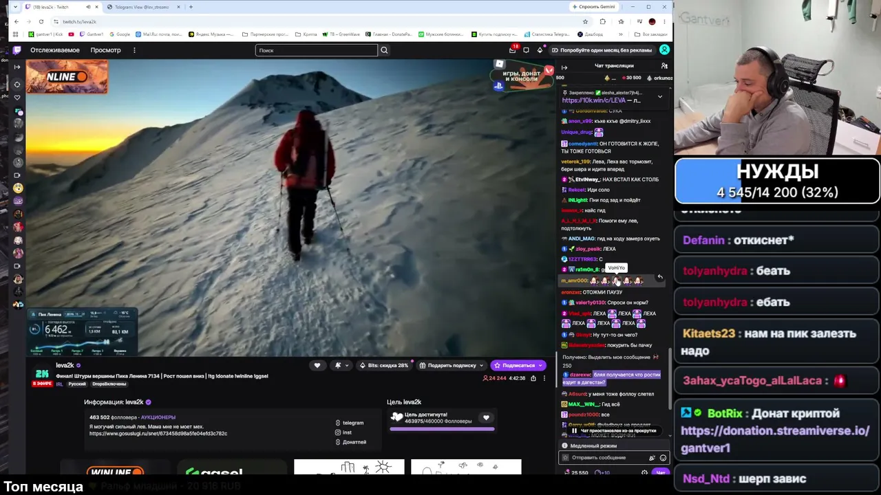Click Попробуйте один месяц без рекламы button
Screen dimensions: 881x495
pos(602,50)
